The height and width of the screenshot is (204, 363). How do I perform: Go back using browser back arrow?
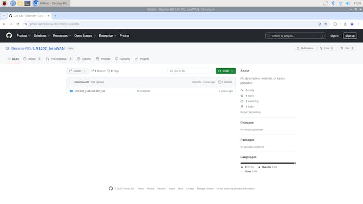click(x=4, y=24)
